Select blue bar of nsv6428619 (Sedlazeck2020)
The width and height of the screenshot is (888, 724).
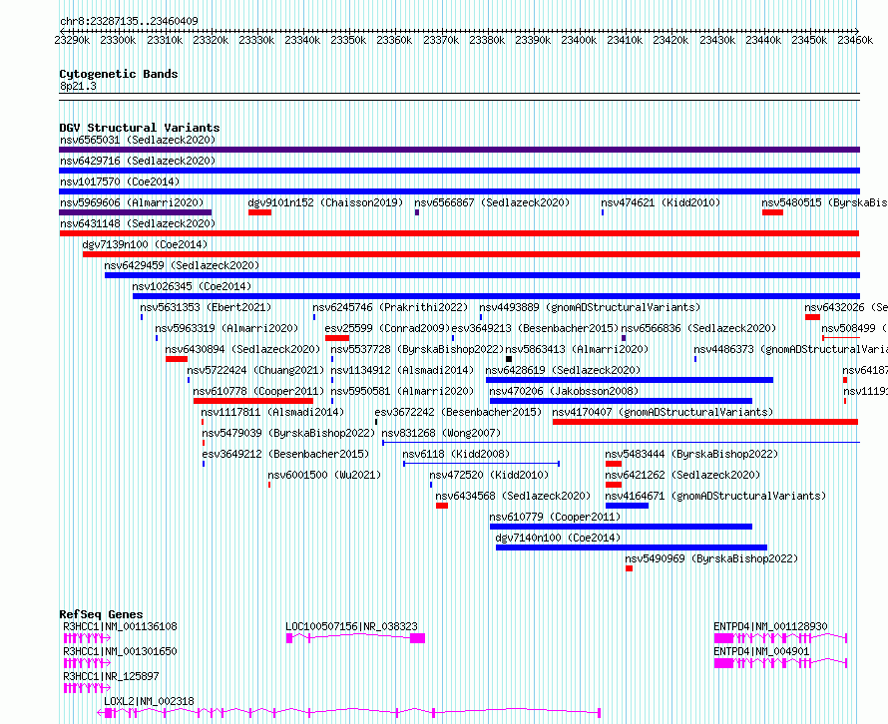pyautogui.click(x=630, y=380)
